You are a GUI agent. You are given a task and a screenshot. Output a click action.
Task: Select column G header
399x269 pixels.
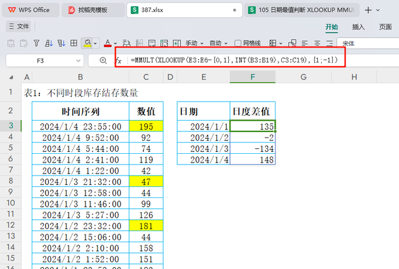[x=304, y=77]
